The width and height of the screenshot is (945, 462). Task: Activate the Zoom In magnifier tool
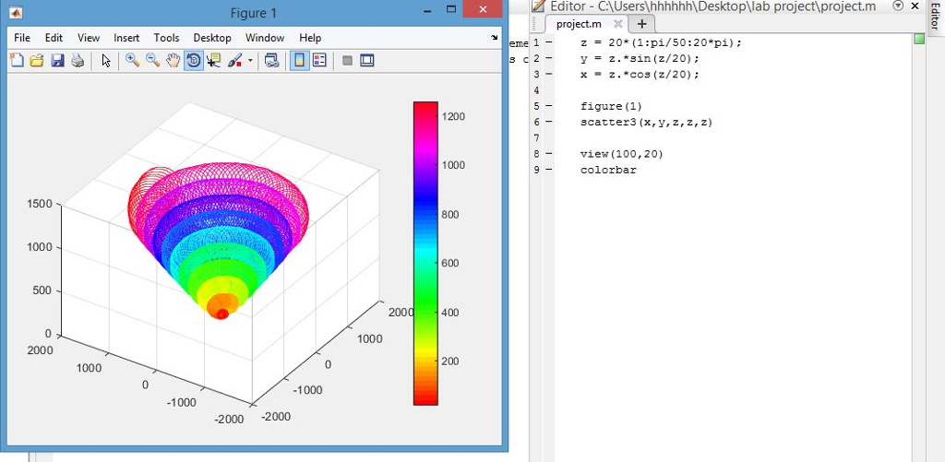click(132, 61)
